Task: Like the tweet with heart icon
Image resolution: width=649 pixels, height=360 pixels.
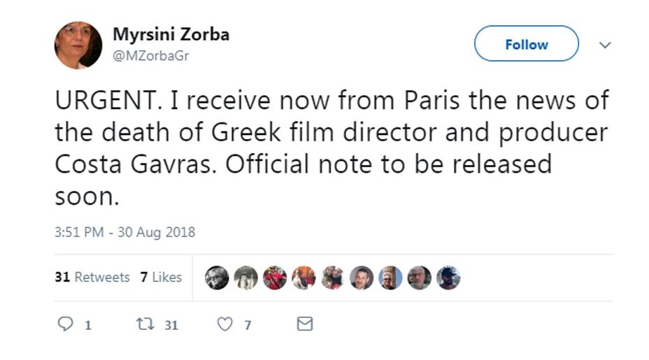Action: tap(224, 324)
